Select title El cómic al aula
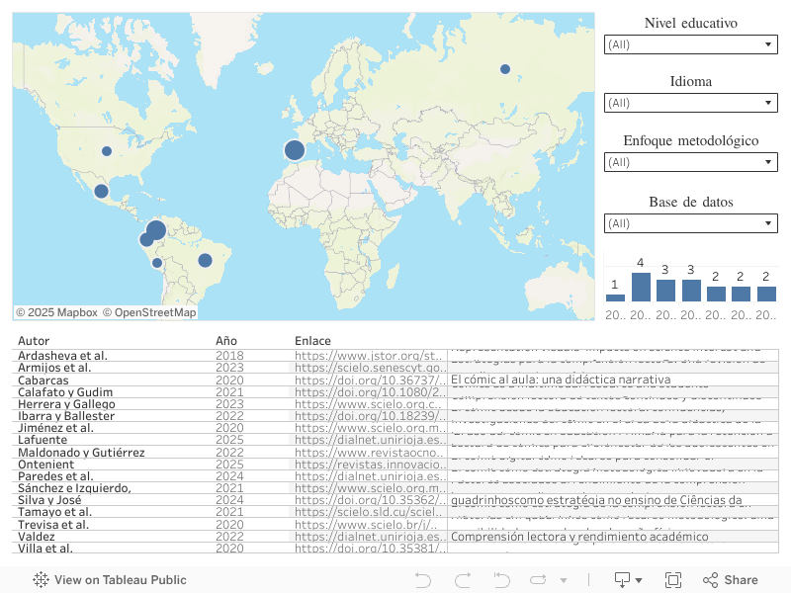The image size is (791, 593). pos(561,380)
